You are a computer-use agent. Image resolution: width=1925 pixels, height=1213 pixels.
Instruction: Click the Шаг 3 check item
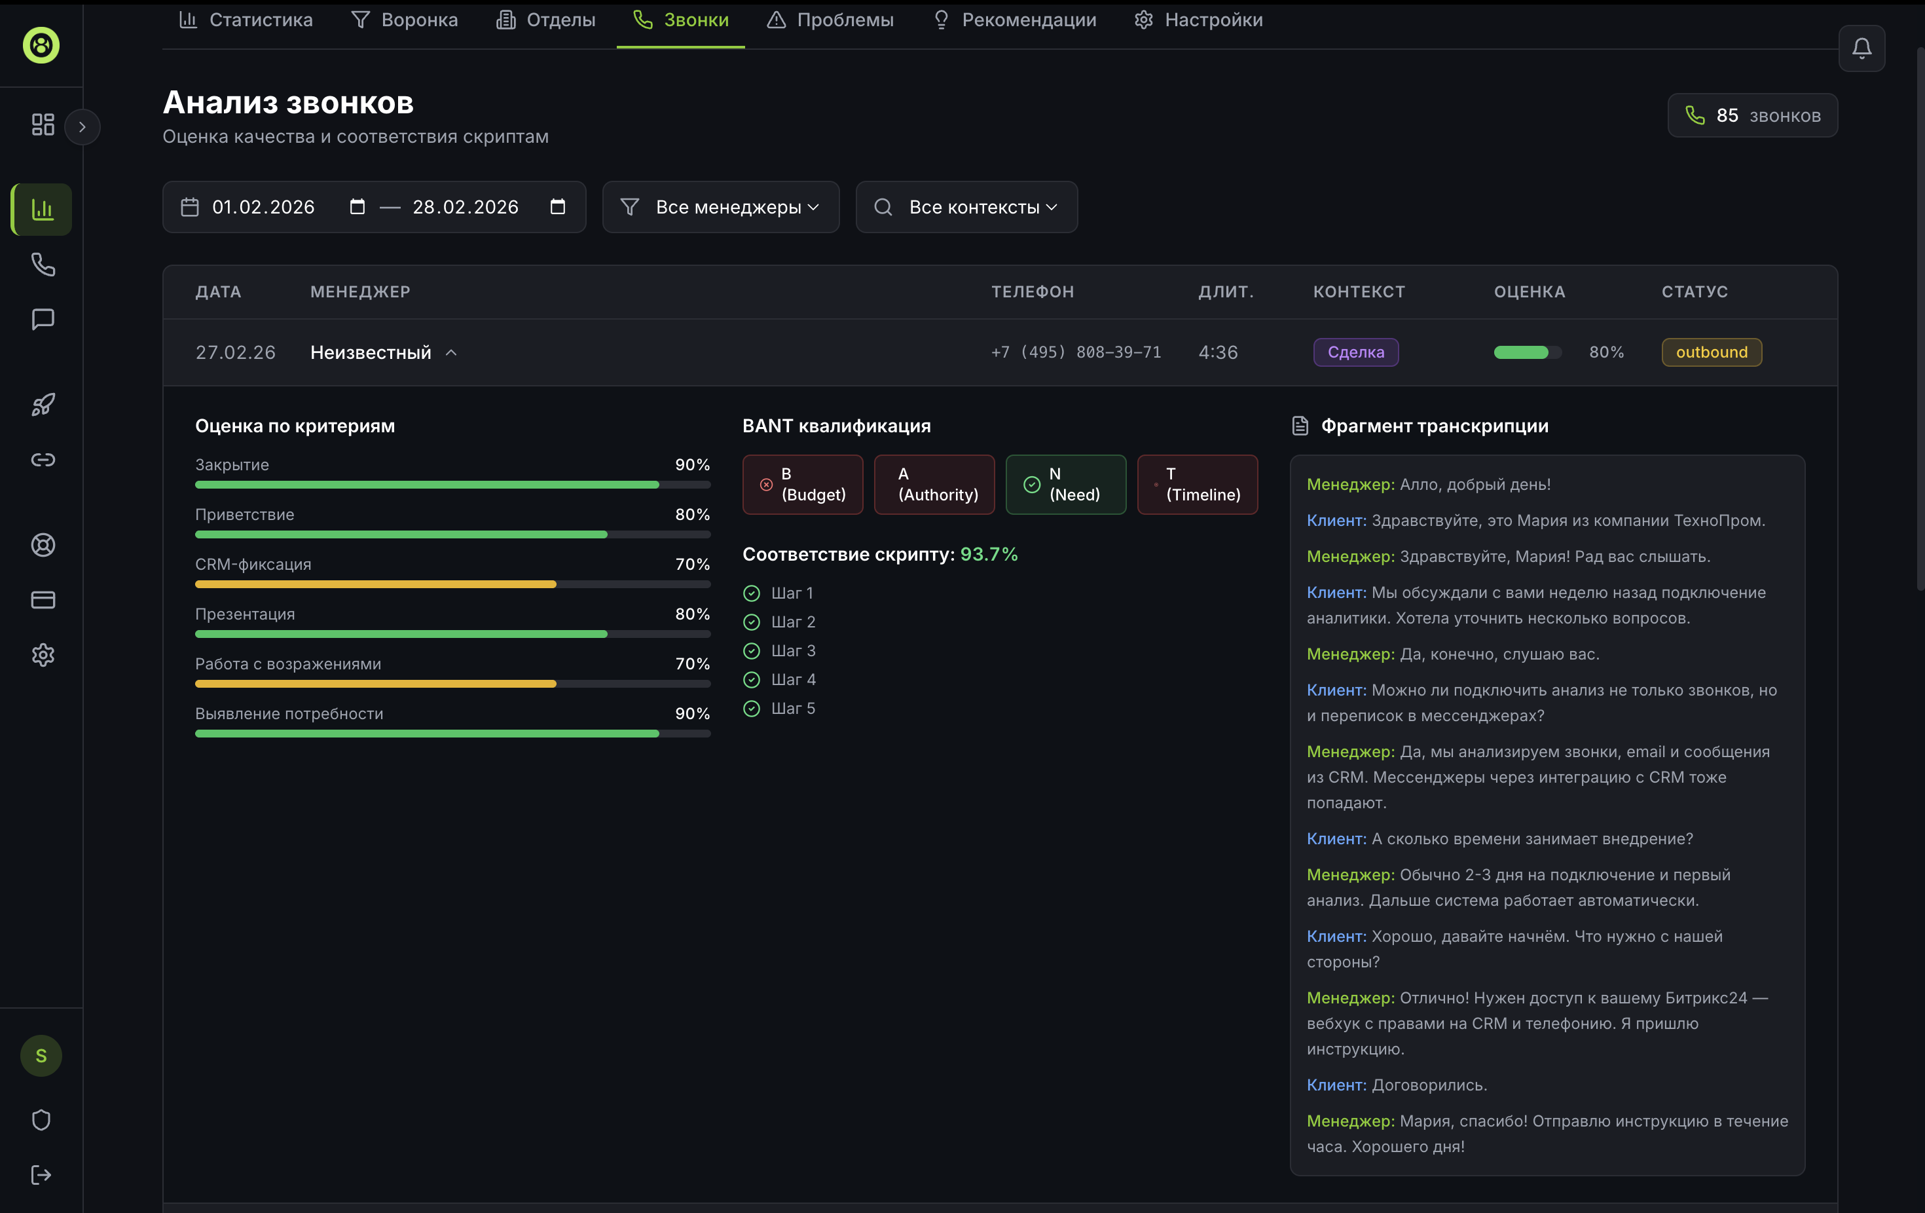point(779,651)
